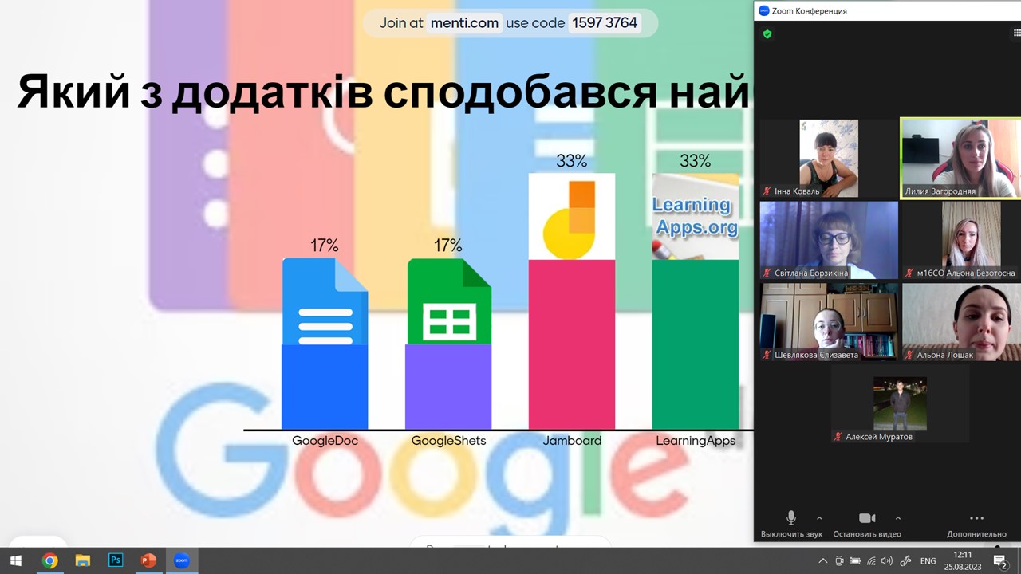This screenshot has height=574, width=1021.
Task: Click the Google Sheets icon atop its bar
Action: tap(448, 301)
